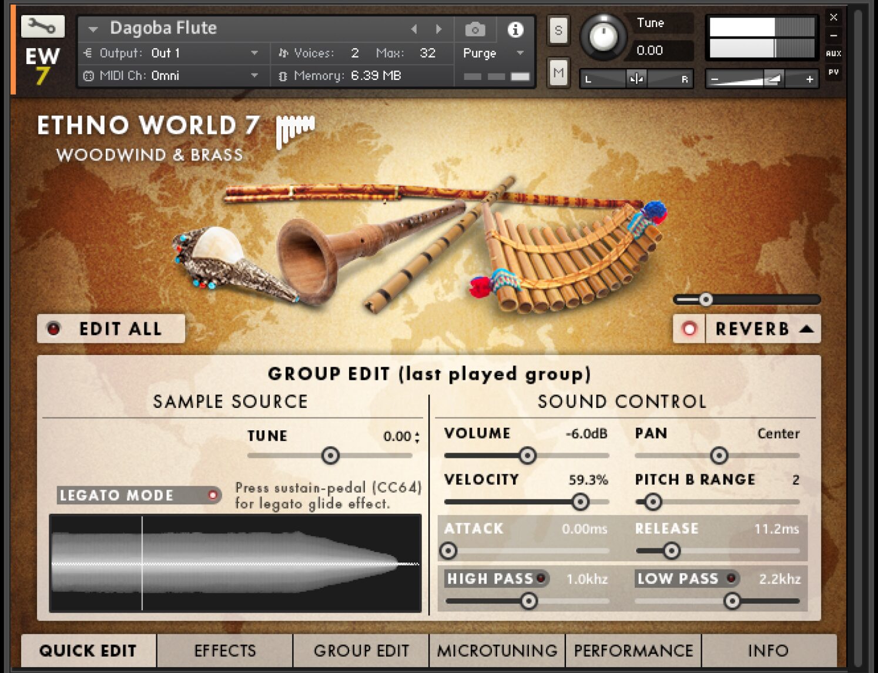Click the snapshot camera icon
Viewport: 878px width, 673px height.
[x=475, y=29]
